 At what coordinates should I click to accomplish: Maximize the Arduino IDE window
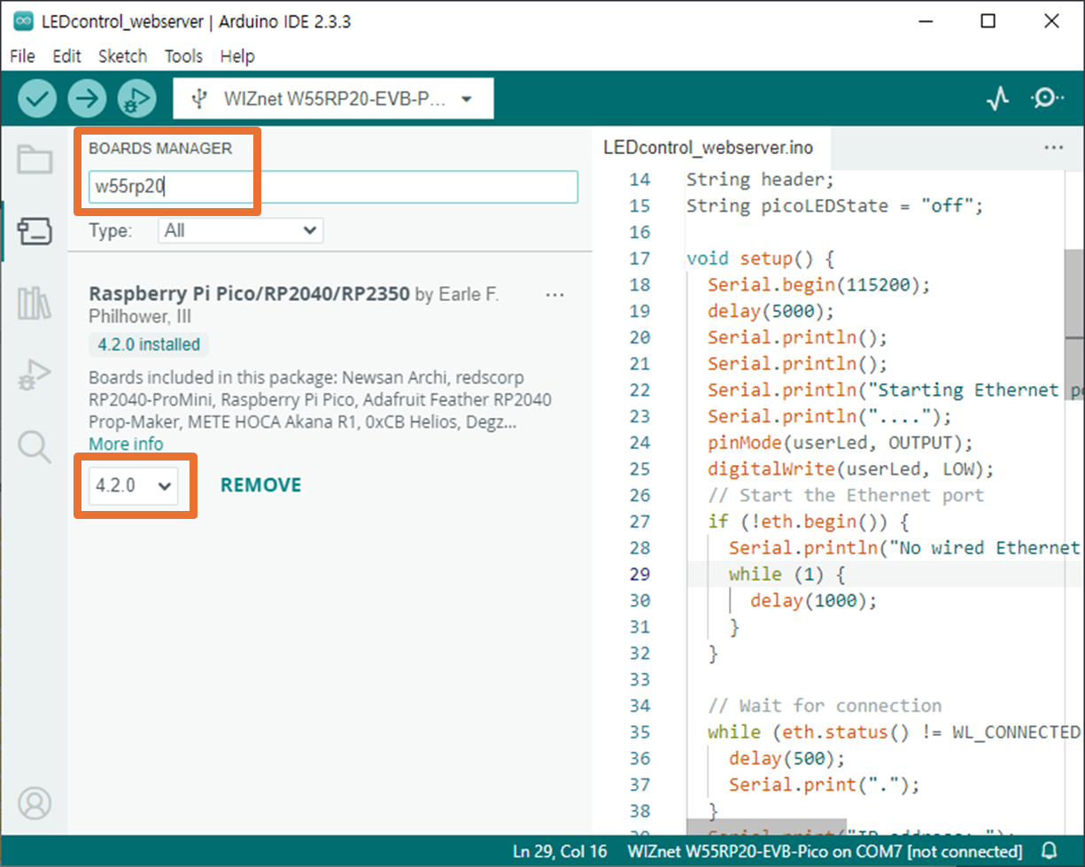(x=988, y=21)
